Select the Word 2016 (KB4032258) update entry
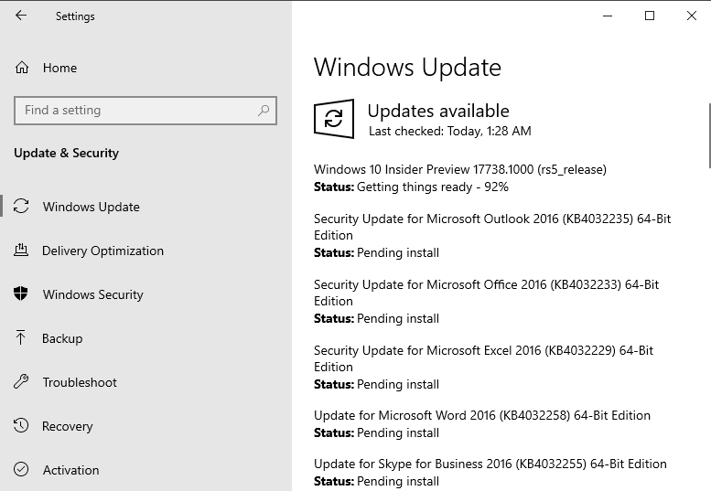The width and height of the screenshot is (711, 491). (482, 415)
